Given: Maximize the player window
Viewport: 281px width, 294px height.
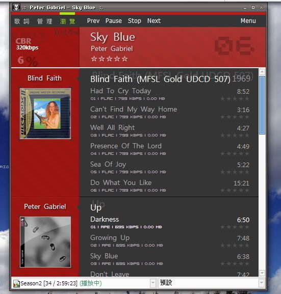Looking at the screenshot, I should pyautogui.click(x=253, y=8).
